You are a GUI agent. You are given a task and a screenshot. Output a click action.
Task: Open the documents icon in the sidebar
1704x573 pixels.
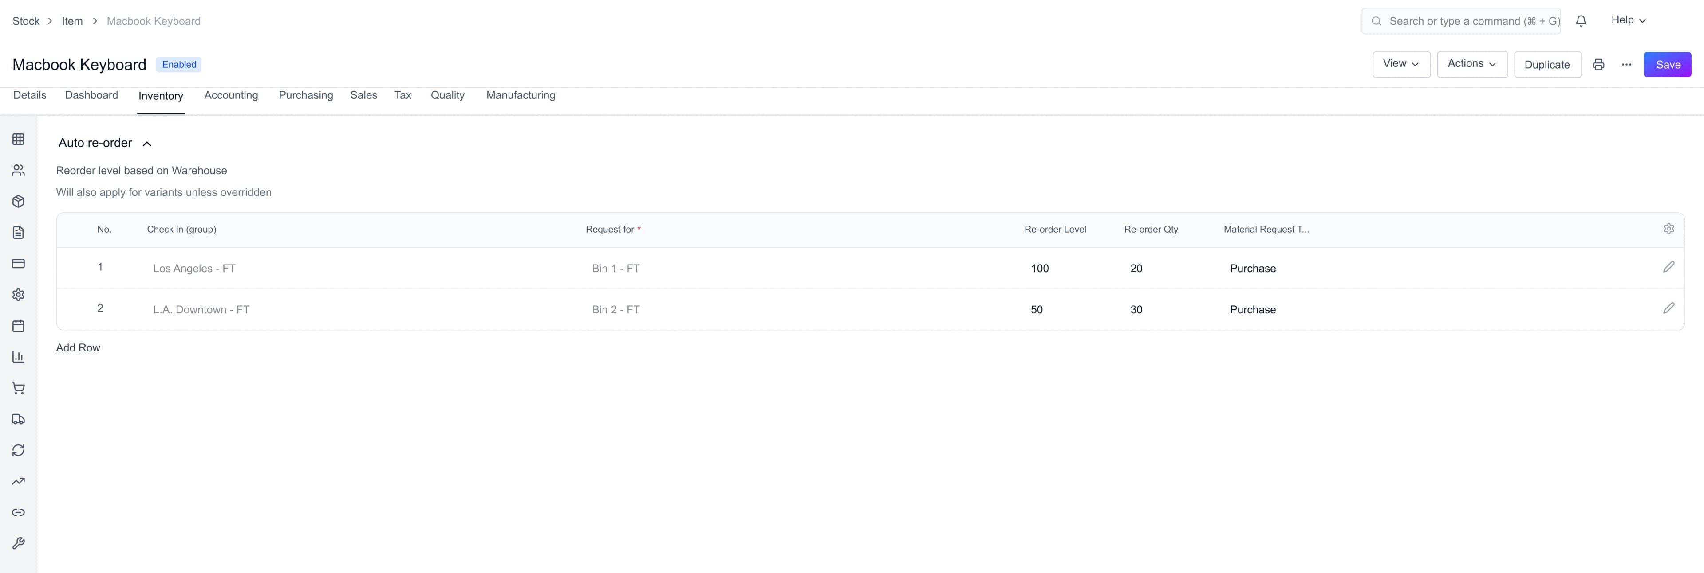click(19, 232)
